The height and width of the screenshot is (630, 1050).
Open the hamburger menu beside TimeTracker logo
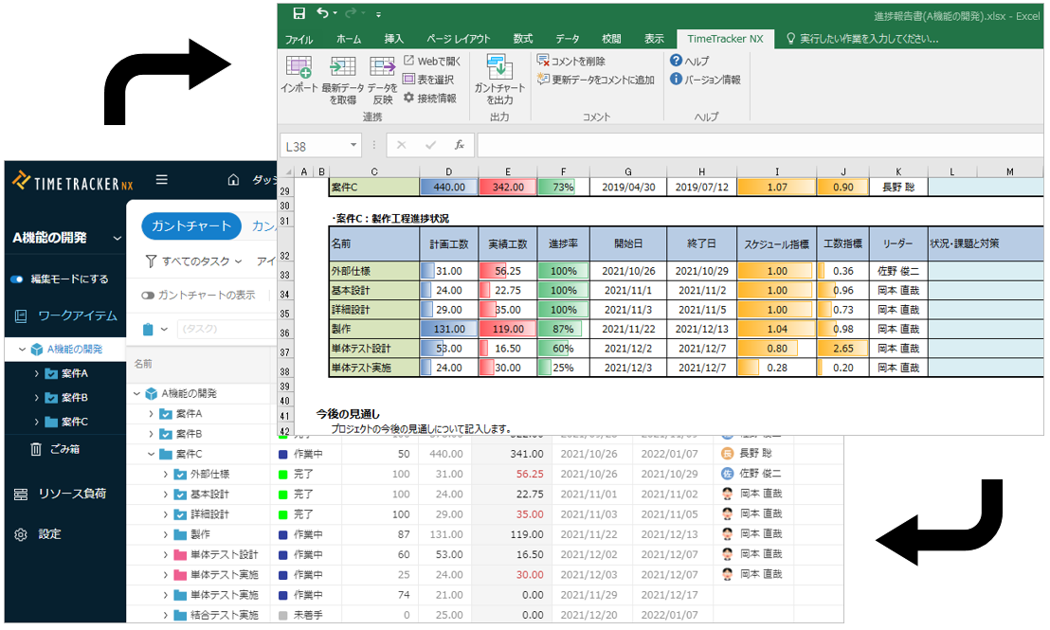(x=162, y=180)
